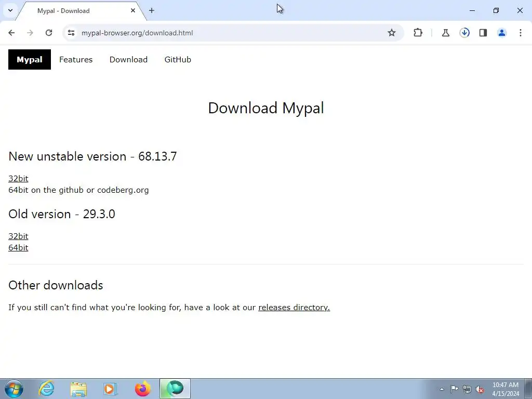Click the active browser taskbar button
Screen dimensions: 532x399
pyautogui.click(x=175, y=389)
